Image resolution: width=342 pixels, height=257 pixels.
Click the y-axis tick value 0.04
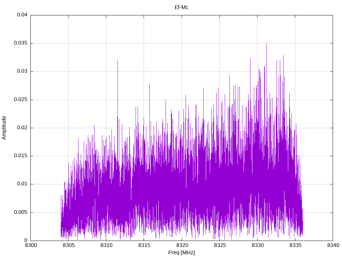tap(22, 15)
